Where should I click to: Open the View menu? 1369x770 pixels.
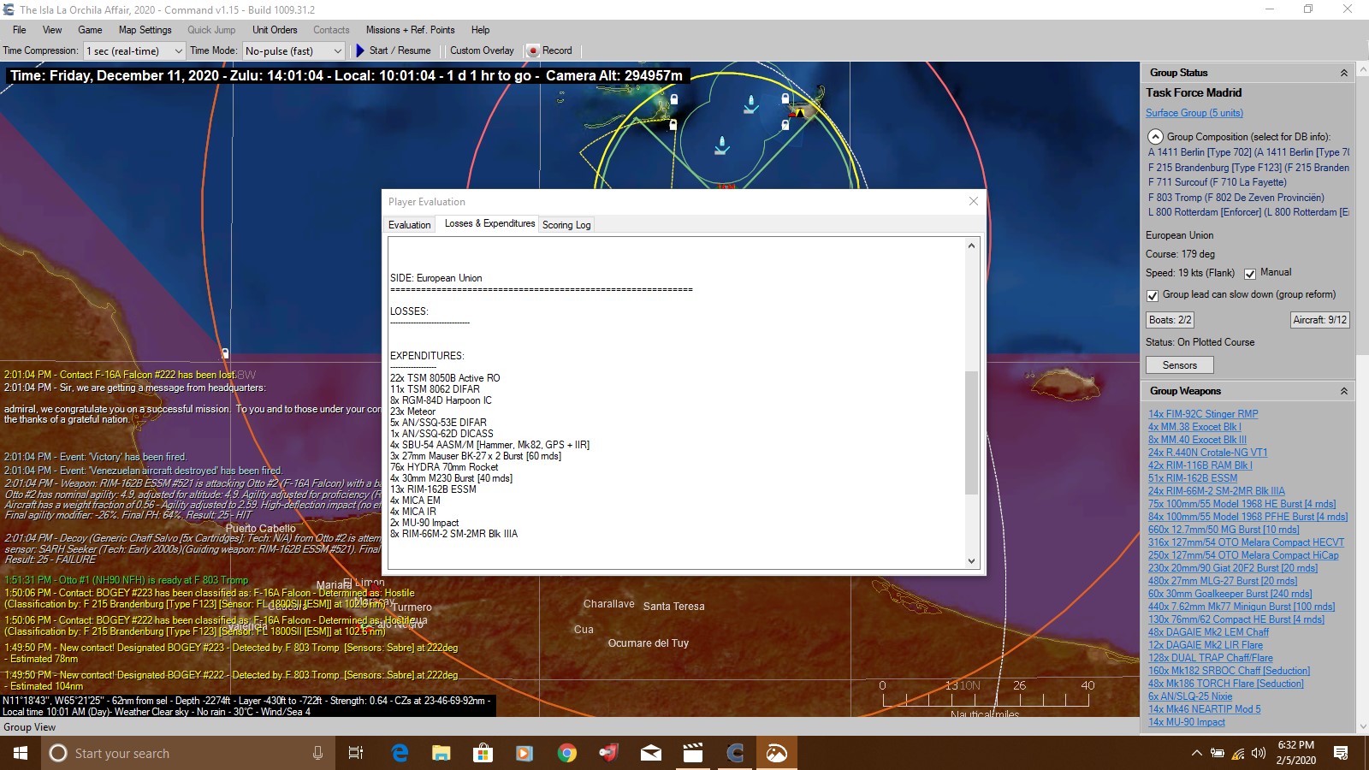coord(52,30)
